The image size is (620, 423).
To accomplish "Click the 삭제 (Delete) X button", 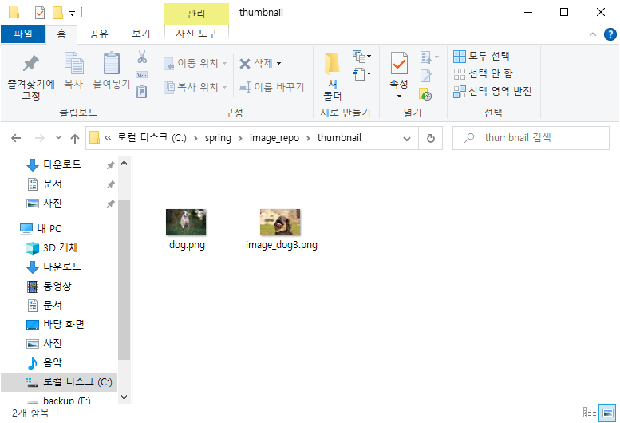I will click(255, 63).
